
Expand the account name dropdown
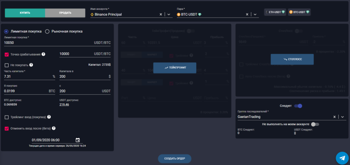click(169, 14)
